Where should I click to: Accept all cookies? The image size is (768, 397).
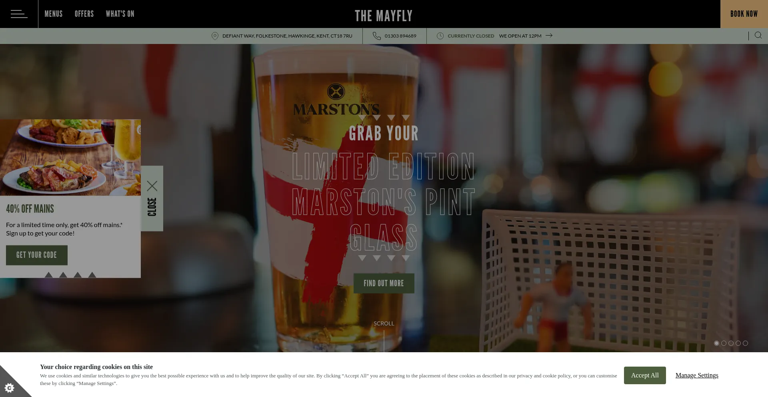645,375
